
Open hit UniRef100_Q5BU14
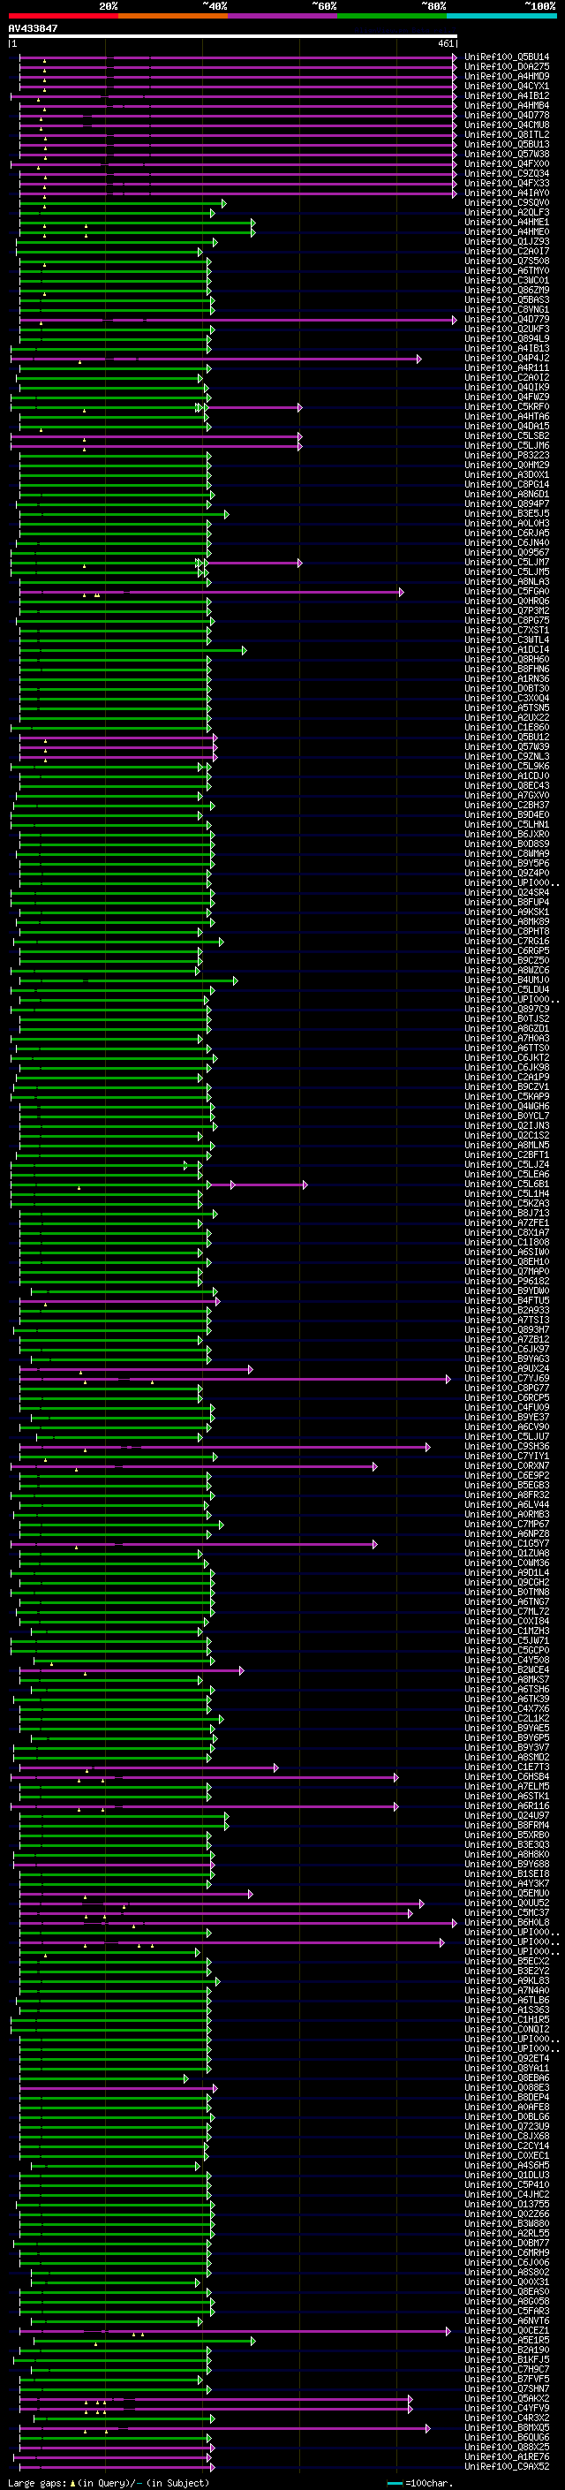point(507,57)
